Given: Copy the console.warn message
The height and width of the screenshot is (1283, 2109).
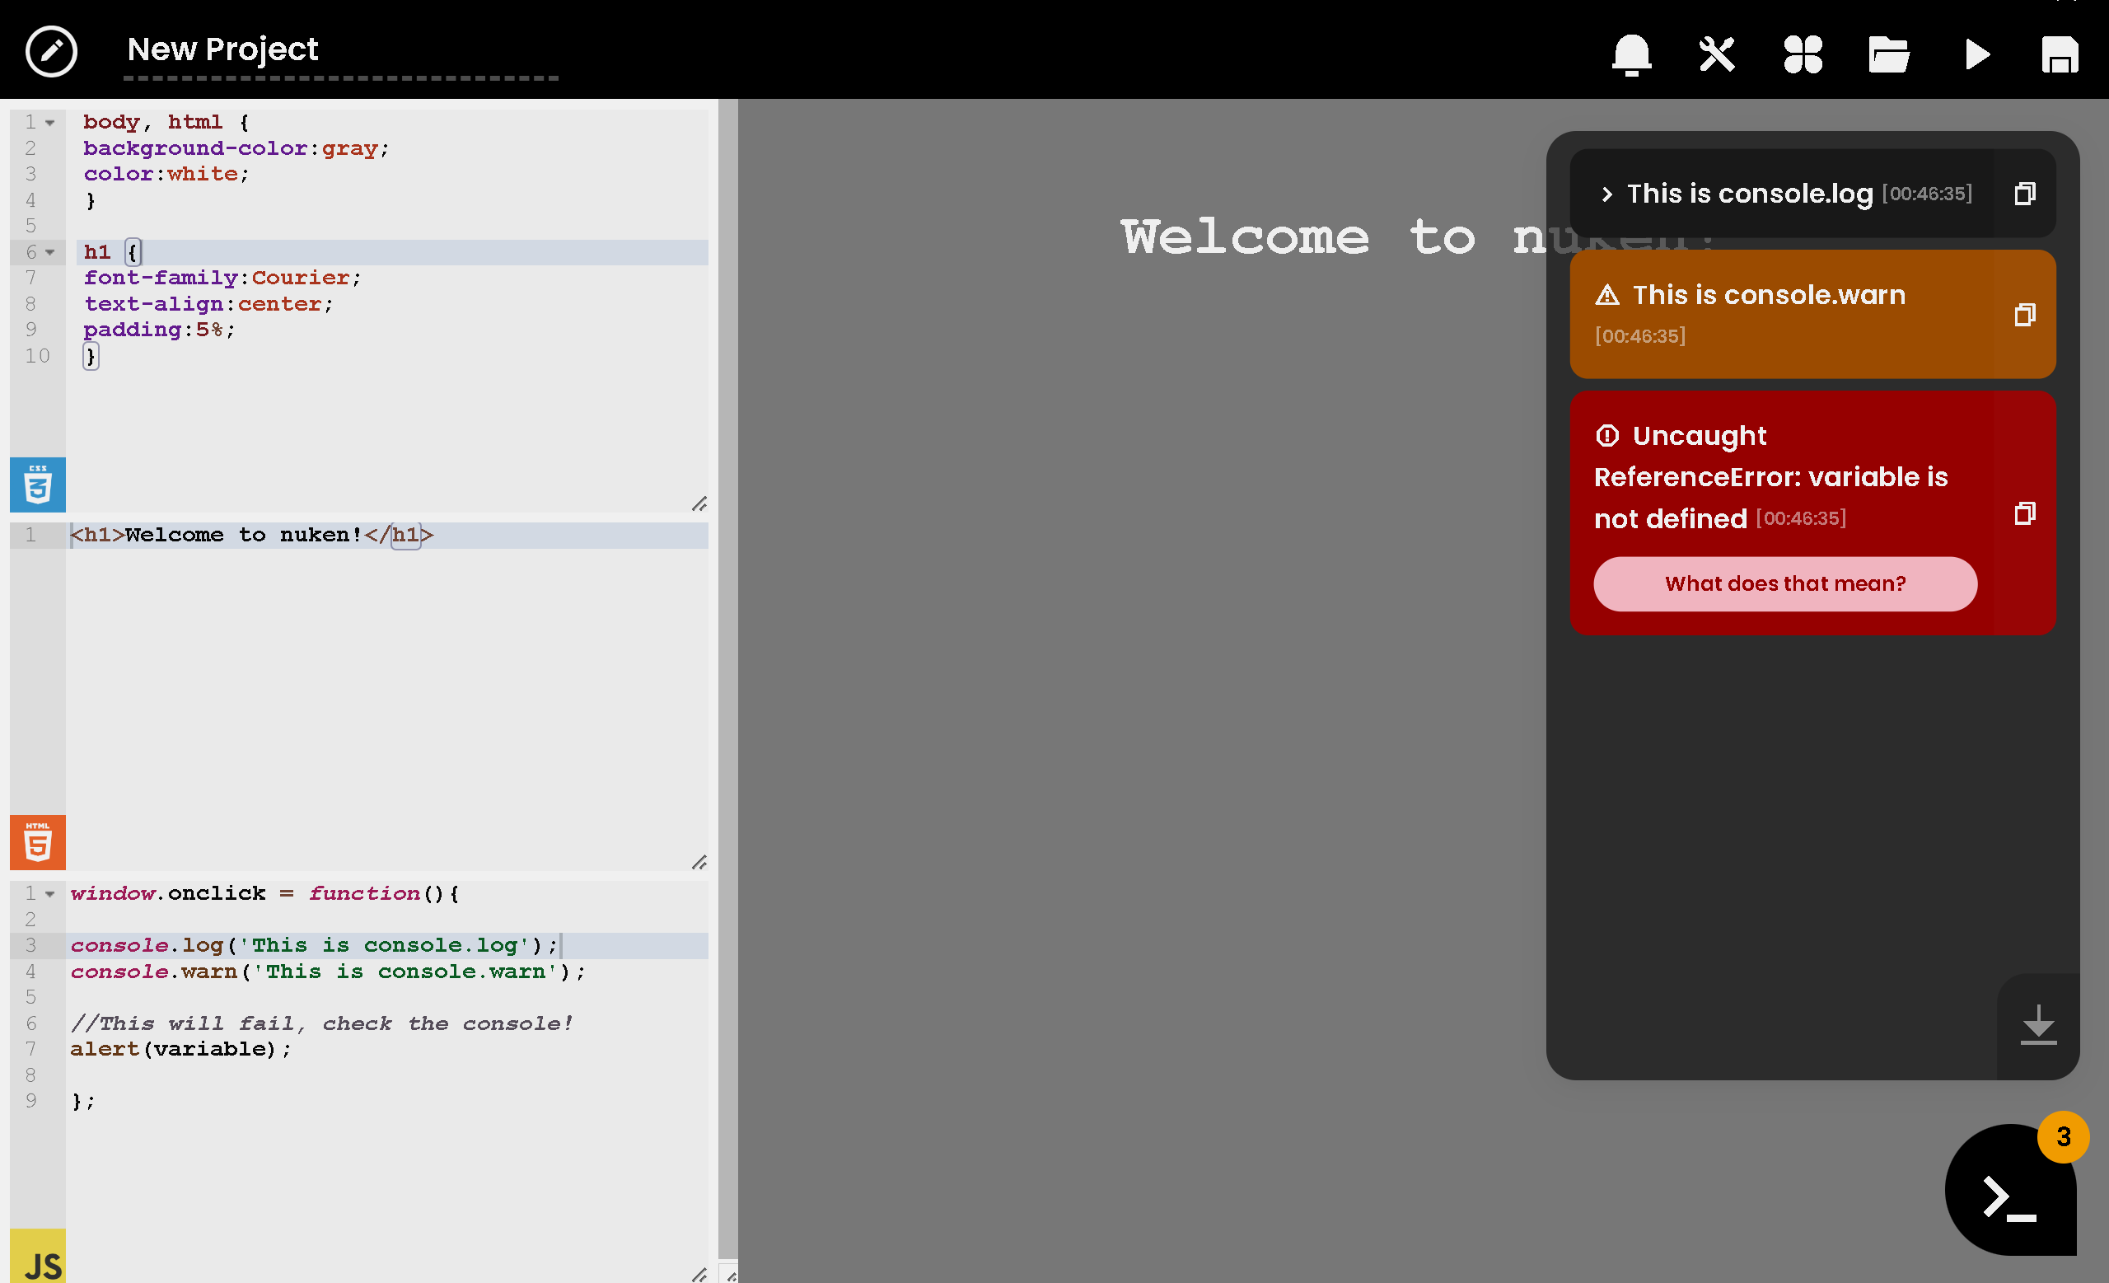Looking at the screenshot, I should pyautogui.click(x=2024, y=314).
